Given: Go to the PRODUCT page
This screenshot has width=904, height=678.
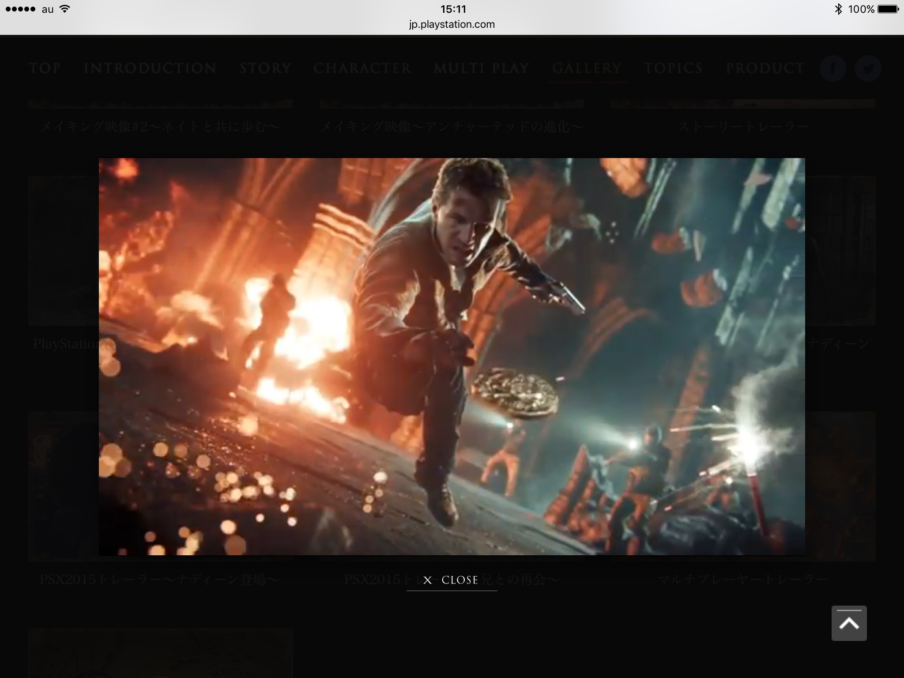Looking at the screenshot, I should (x=765, y=68).
